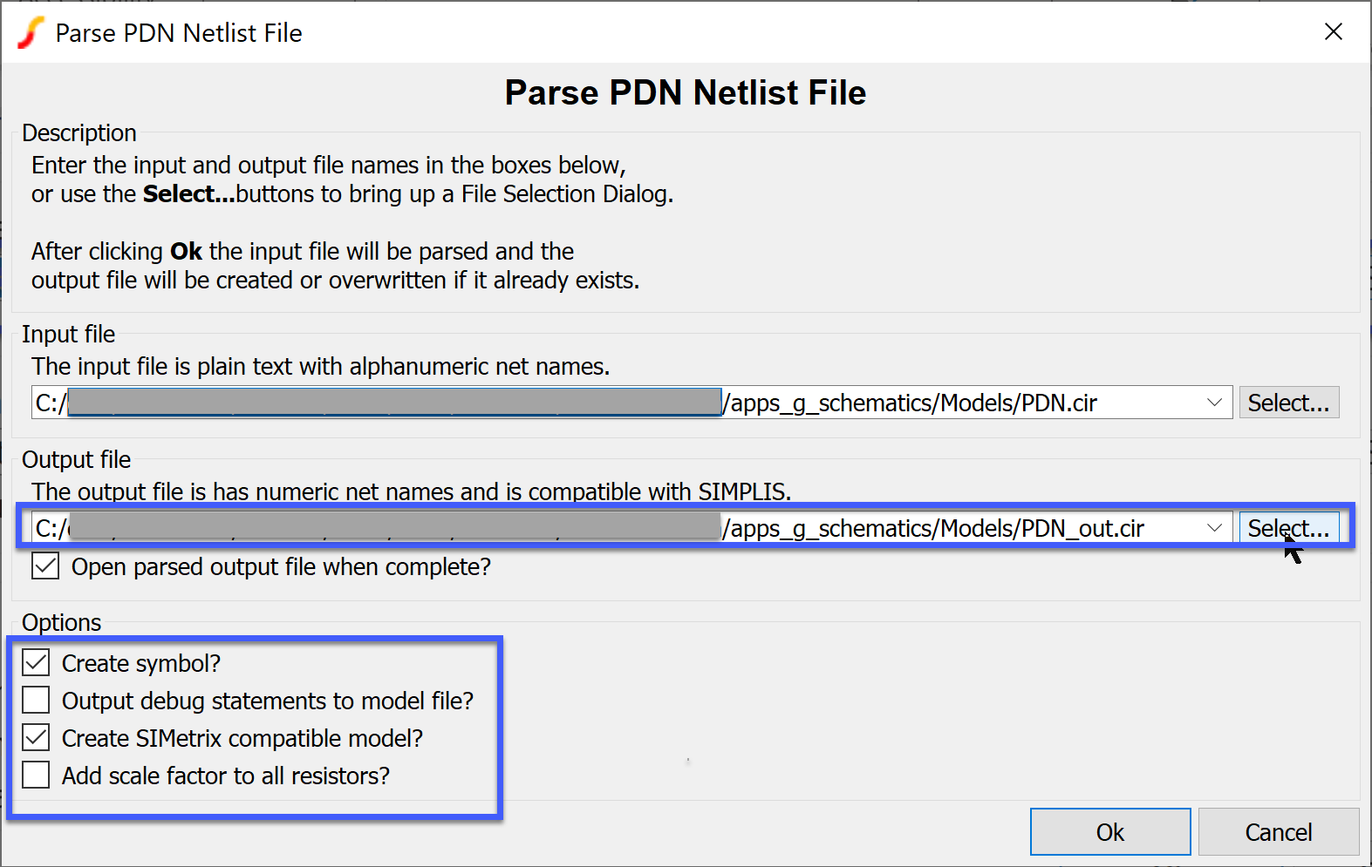
Task: Toggle the Create symbol checkbox
Action: pos(37,663)
